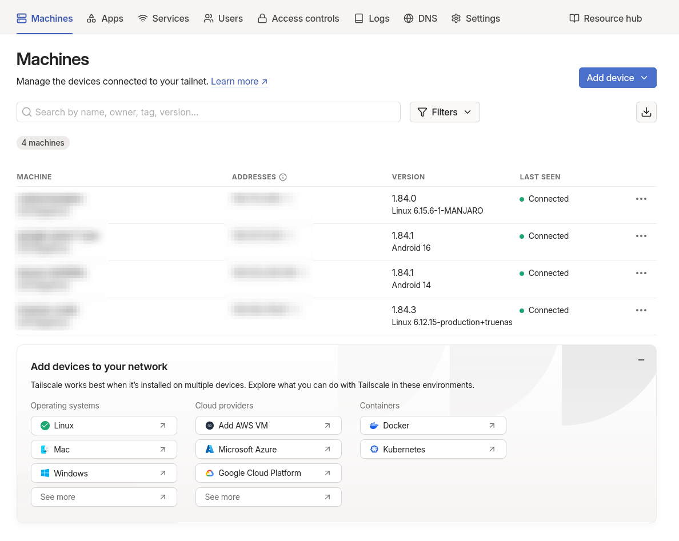Viewport: 679px width, 541px height.
Task: Click Linux 6.12.15-production+truenas text
Action: tap(452, 322)
